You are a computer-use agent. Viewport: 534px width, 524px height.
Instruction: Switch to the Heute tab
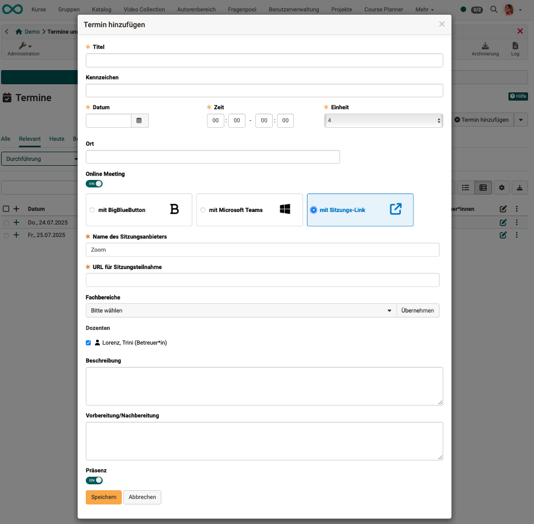click(56, 139)
